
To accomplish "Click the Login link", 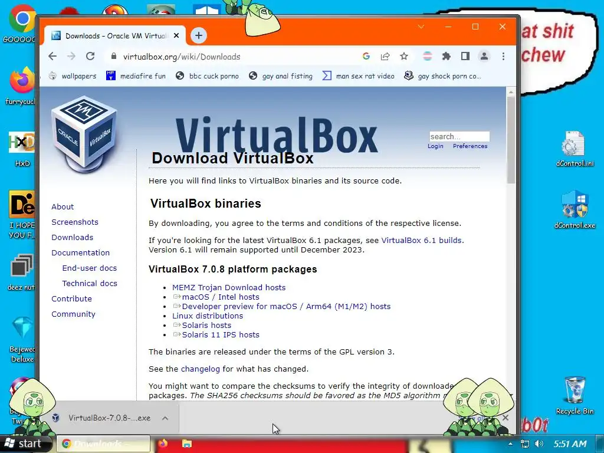I will pyautogui.click(x=435, y=146).
